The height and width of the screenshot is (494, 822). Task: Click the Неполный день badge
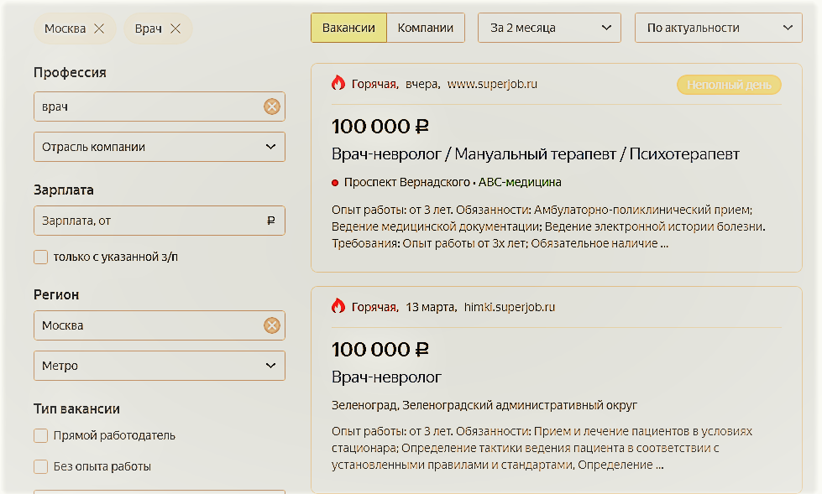(x=729, y=85)
